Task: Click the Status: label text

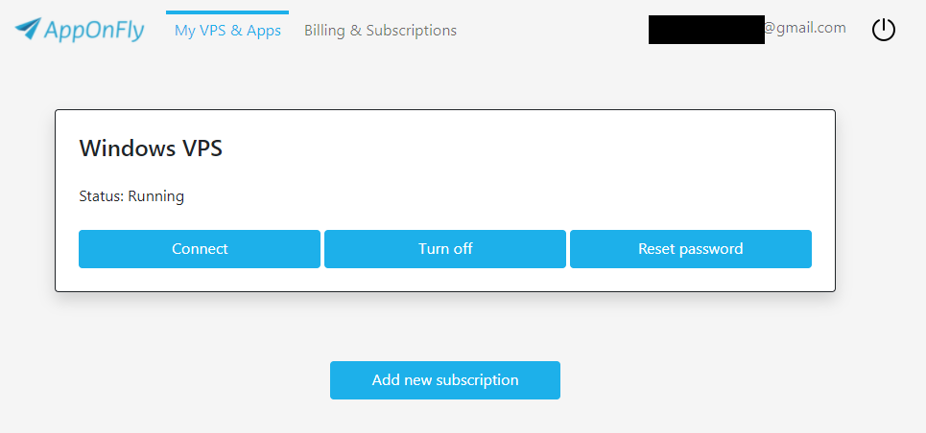Action: (x=101, y=196)
